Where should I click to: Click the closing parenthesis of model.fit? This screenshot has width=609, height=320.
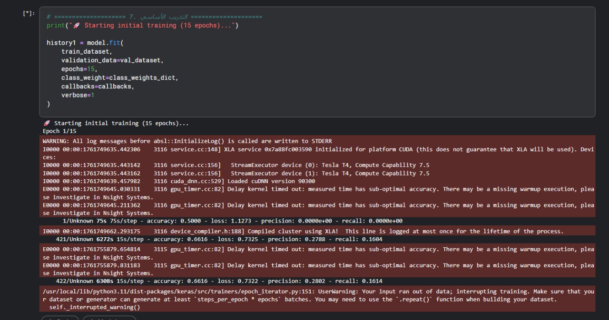[x=49, y=104]
